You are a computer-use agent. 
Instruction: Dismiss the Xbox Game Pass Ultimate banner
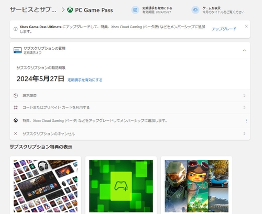246,26
